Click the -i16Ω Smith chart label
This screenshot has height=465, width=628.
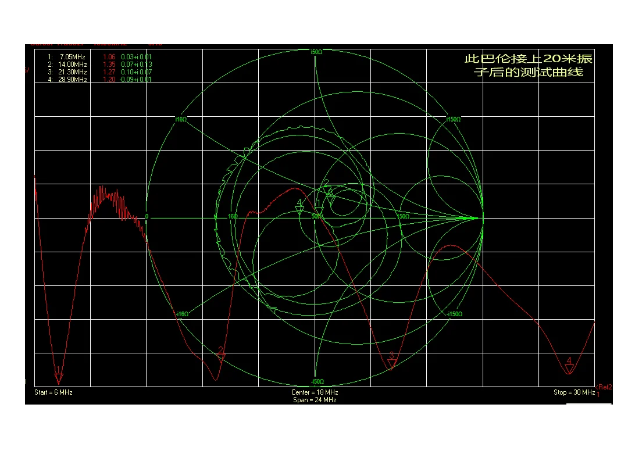tap(182, 314)
